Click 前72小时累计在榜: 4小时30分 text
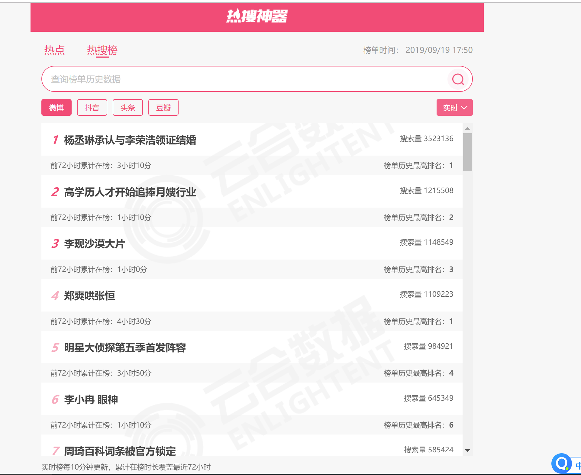 [101, 322]
